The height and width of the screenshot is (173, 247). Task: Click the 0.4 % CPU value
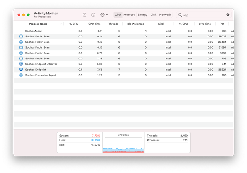point(80,70)
